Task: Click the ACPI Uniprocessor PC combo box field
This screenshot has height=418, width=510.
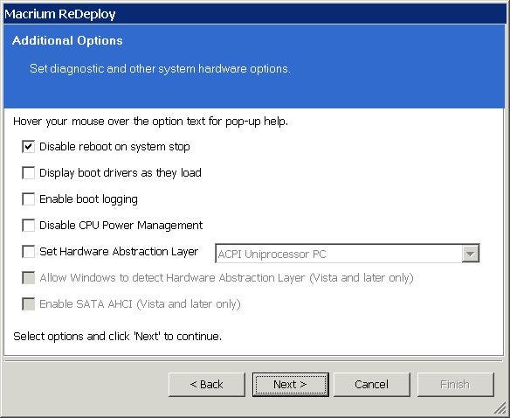Action: (x=348, y=254)
